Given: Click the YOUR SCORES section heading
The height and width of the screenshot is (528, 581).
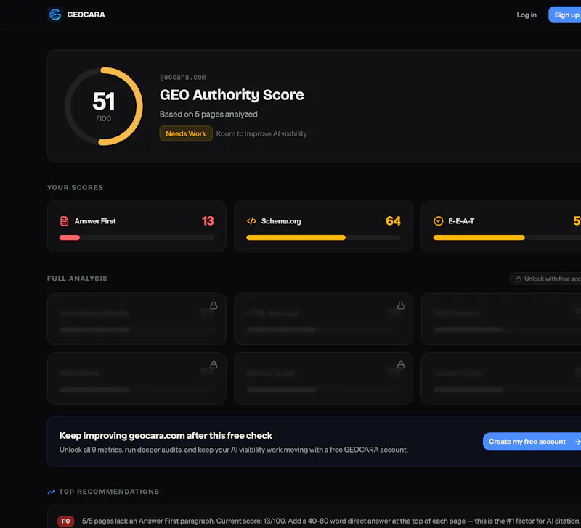Looking at the screenshot, I should 76,188.
